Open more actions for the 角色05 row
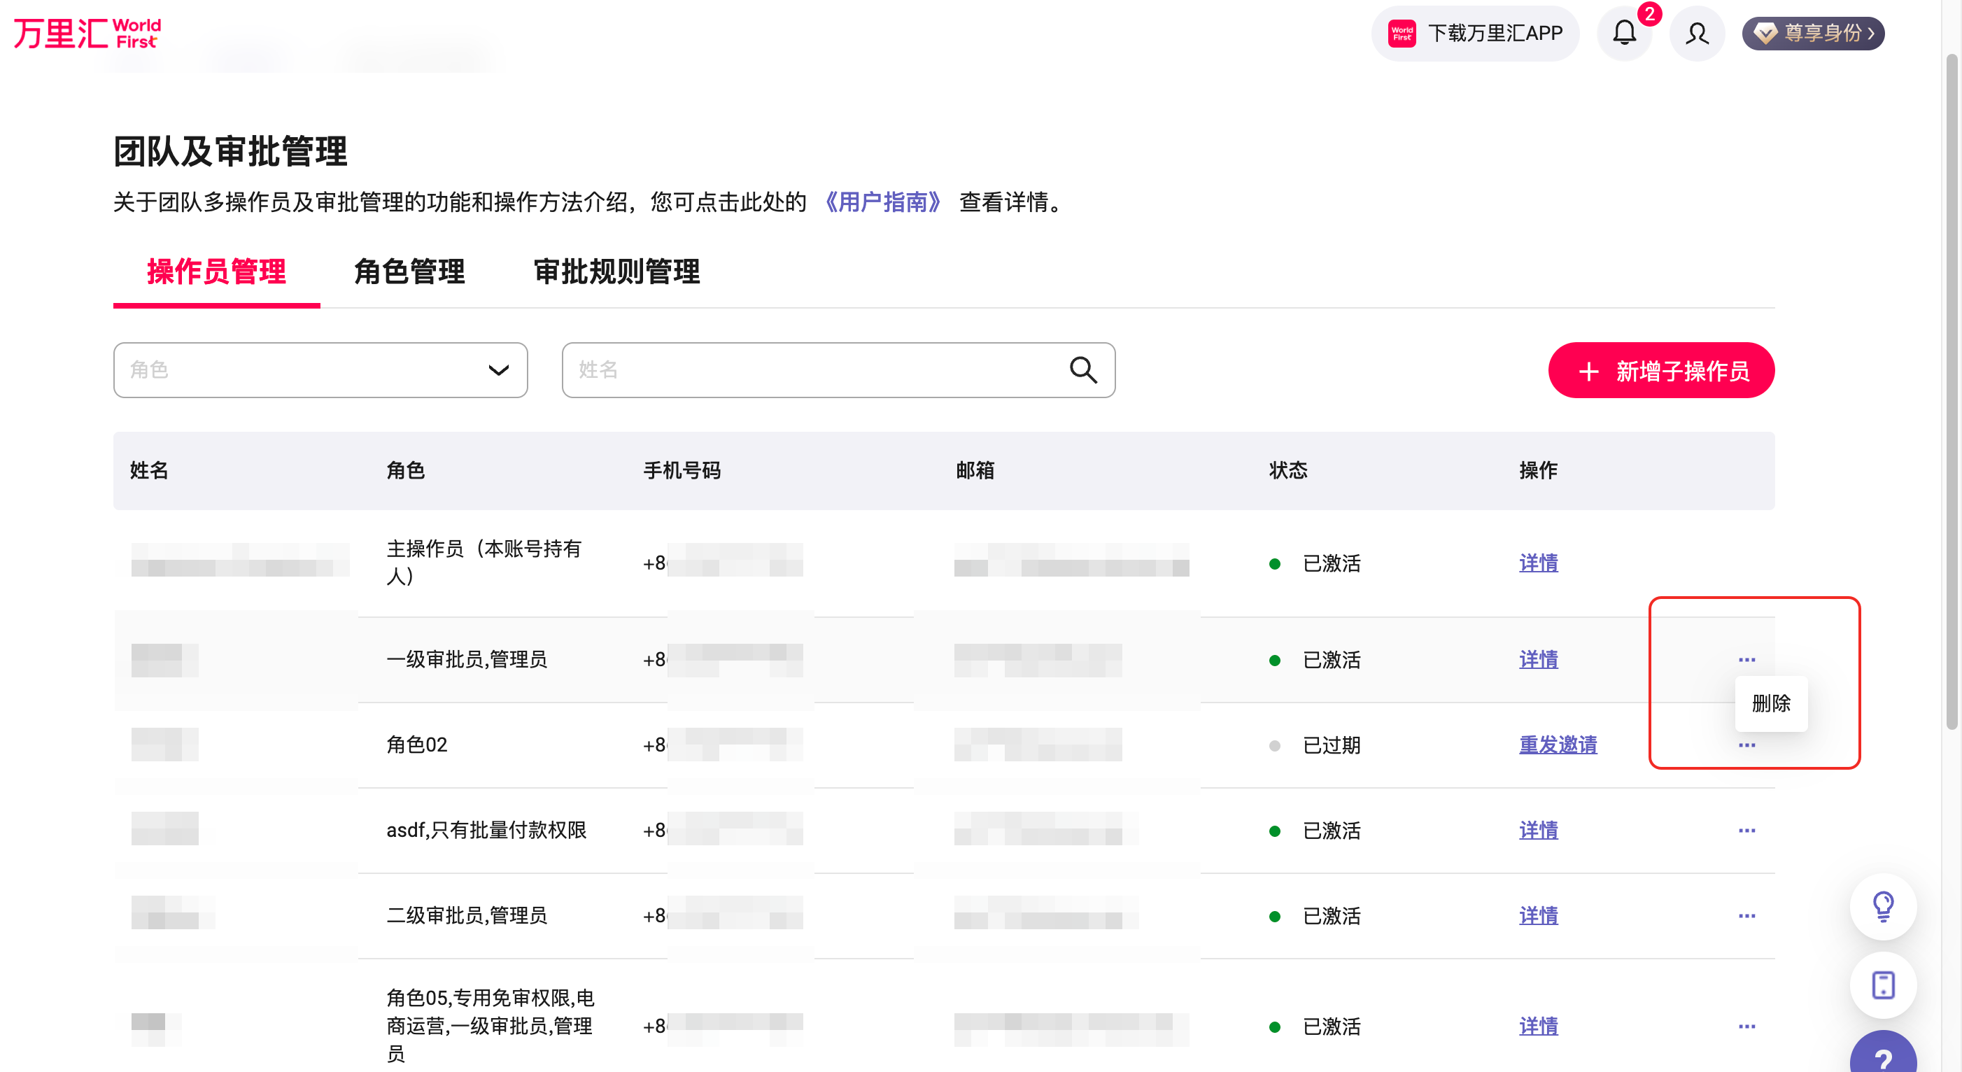Screen dimensions: 1962x1072 1746,1027
